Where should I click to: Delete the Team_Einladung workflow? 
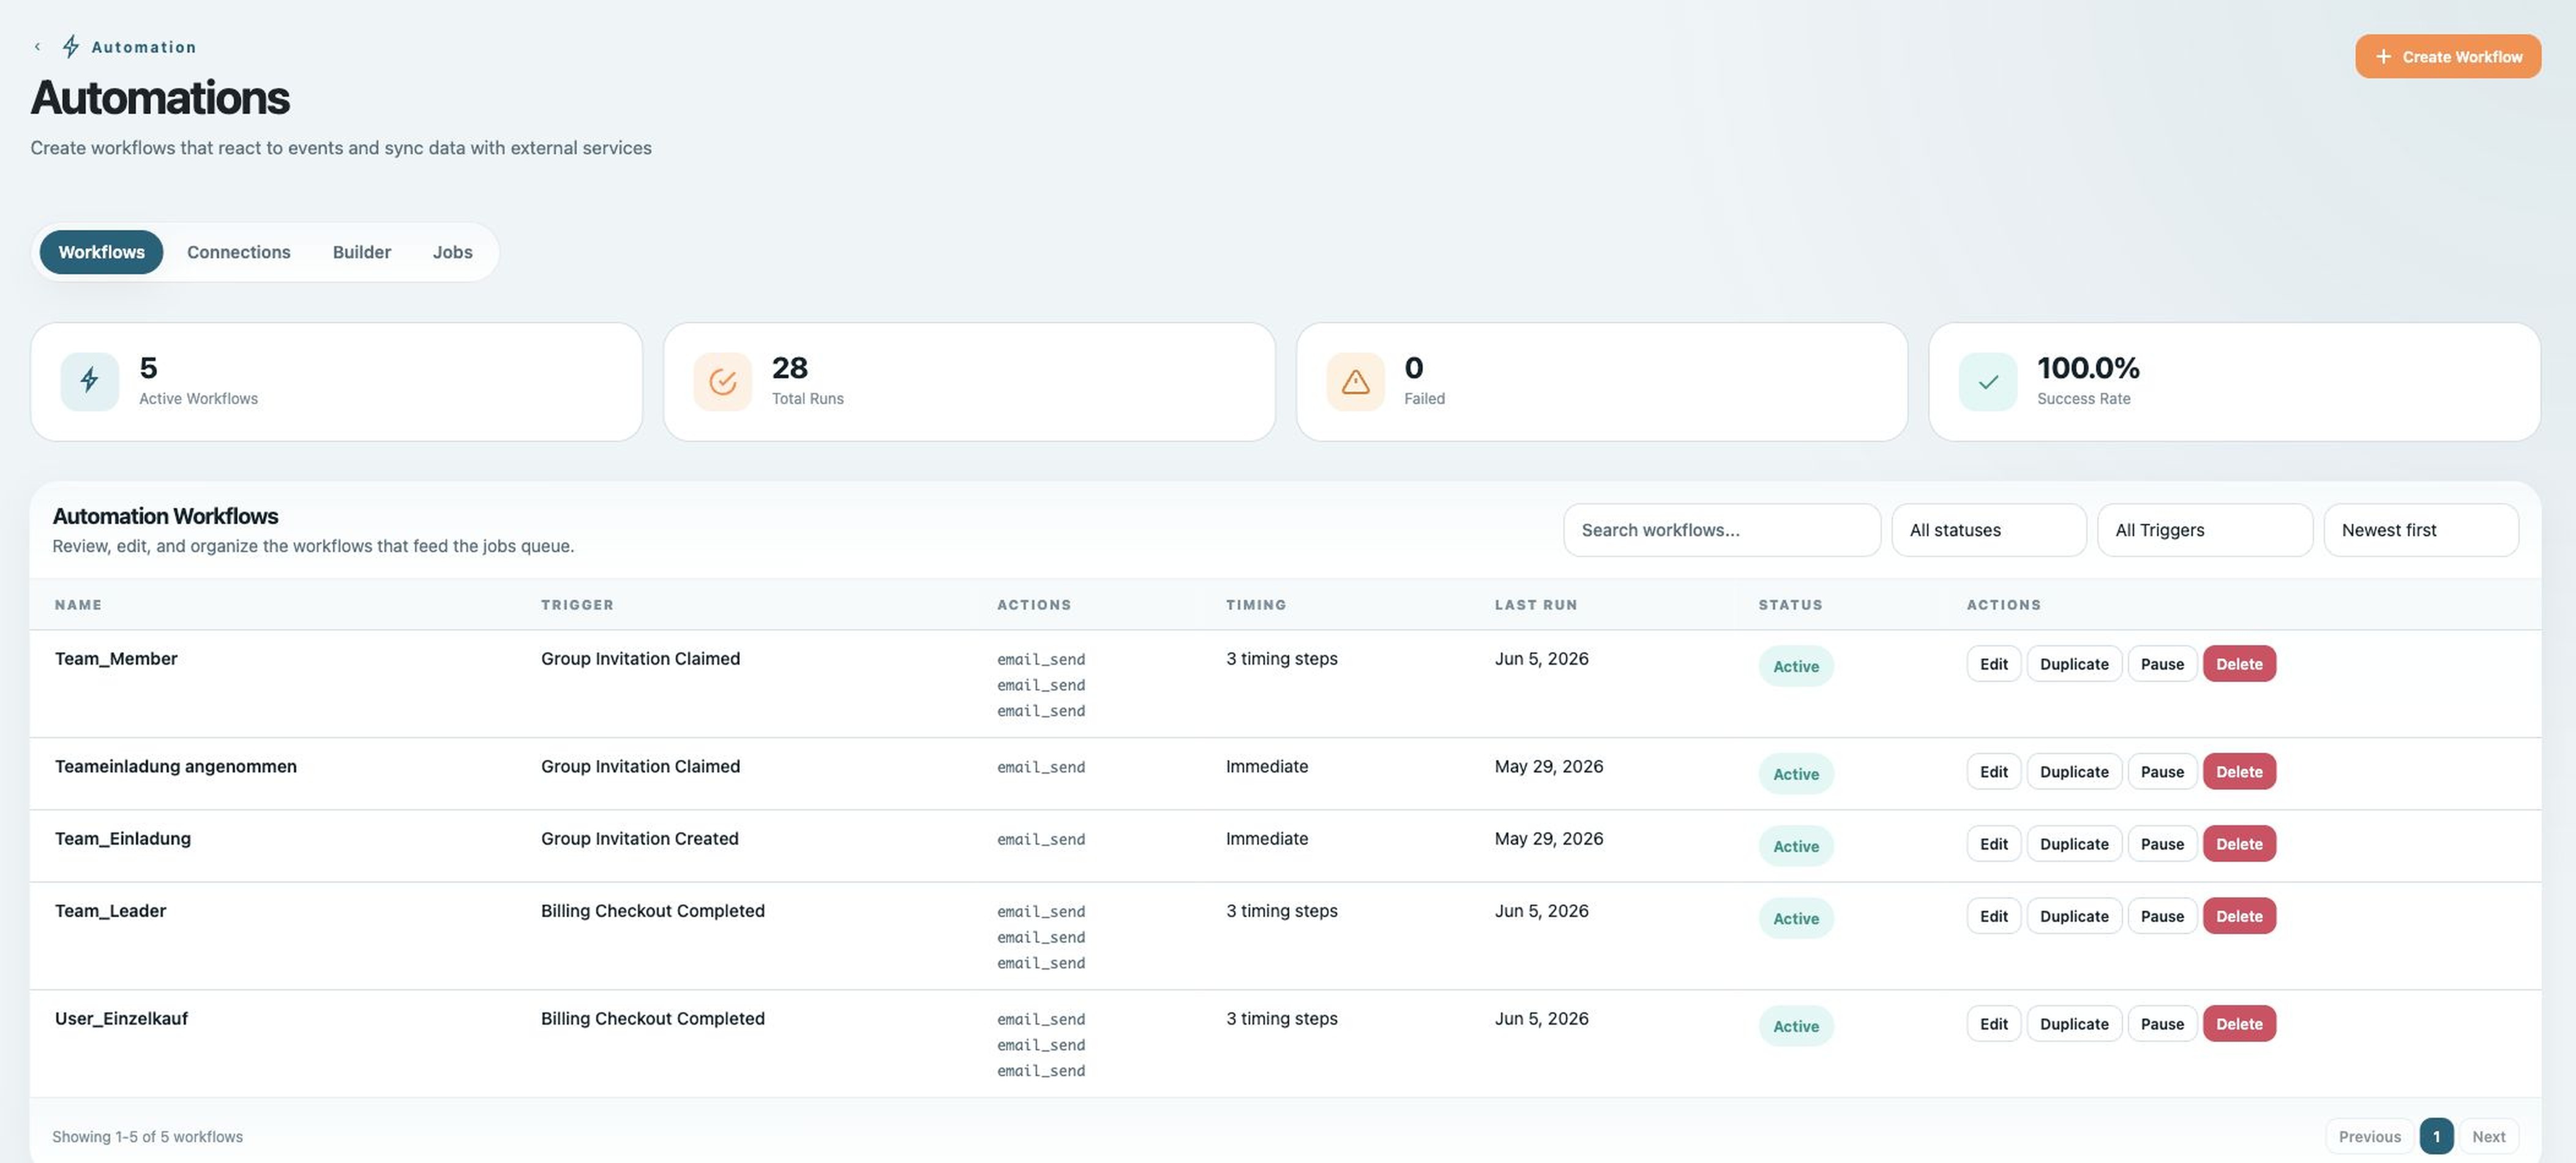coord(2239,844)
